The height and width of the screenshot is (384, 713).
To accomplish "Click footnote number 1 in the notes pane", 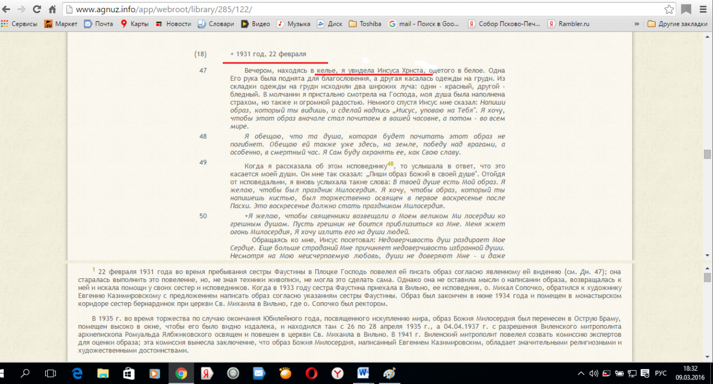I will coord(94,269).
